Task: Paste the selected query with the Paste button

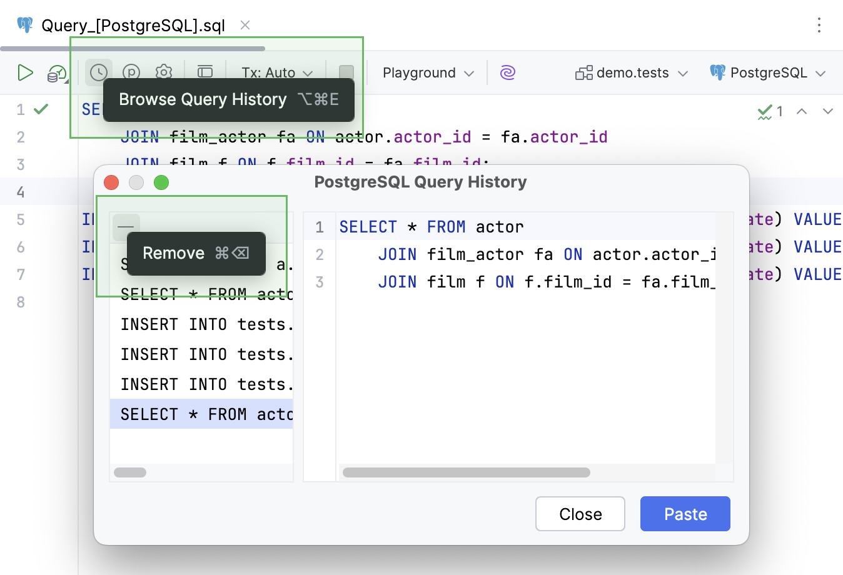Action: (x=685, y=514)
